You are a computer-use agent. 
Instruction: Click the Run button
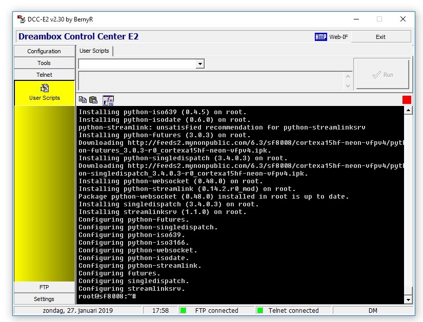click(382, 75)
